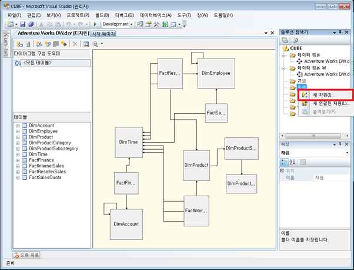Click the Refresh Data Source View icon
Screen dimensions: 354x270
pos(28,44)
